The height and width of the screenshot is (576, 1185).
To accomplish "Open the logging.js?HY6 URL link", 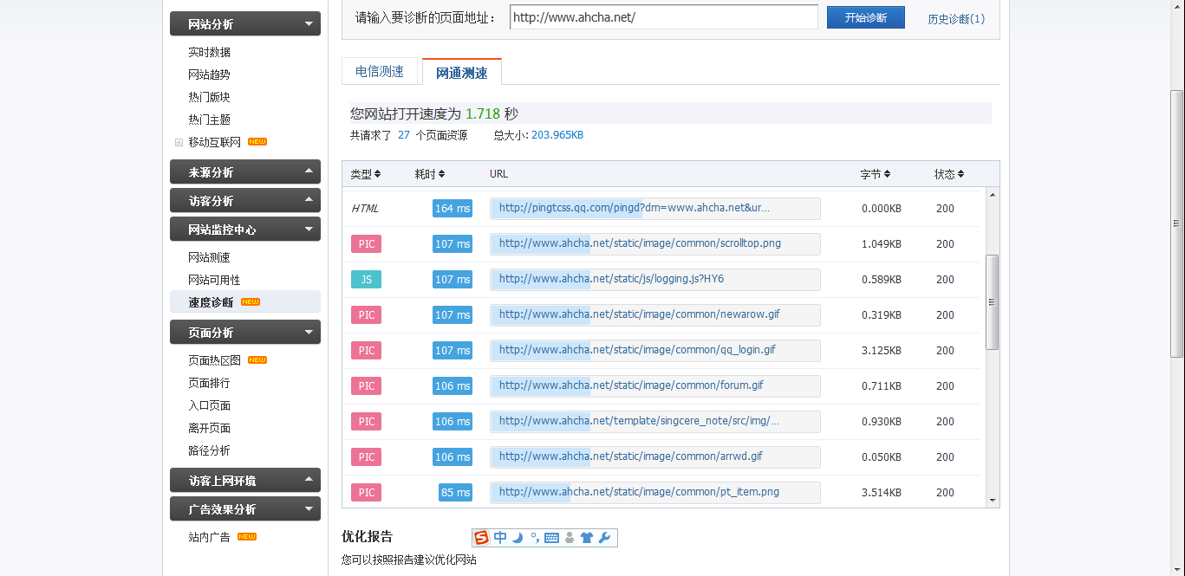I will [x=611, y=279].
